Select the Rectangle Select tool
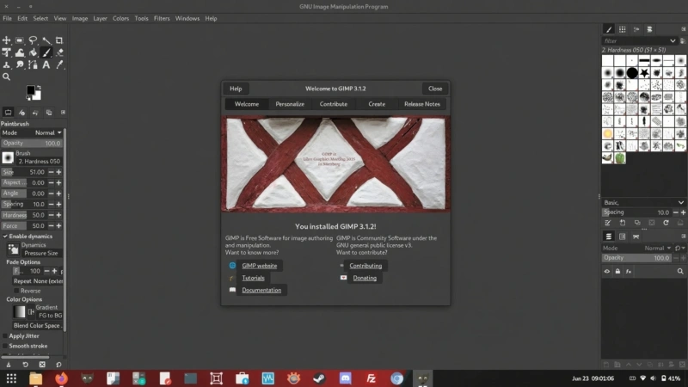Screen dimensions: 688x387 click(19, 40)
